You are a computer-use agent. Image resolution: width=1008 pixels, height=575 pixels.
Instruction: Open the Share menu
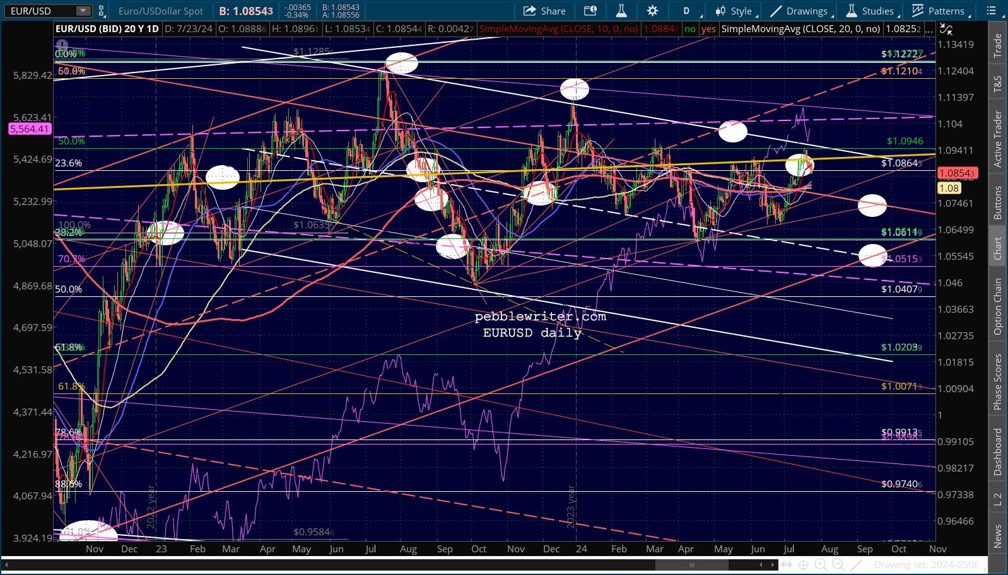point(544,11)
